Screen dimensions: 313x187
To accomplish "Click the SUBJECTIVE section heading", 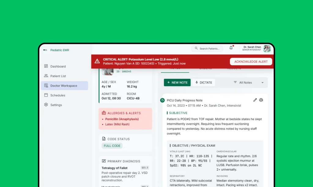I will click(x=178, y=113).
